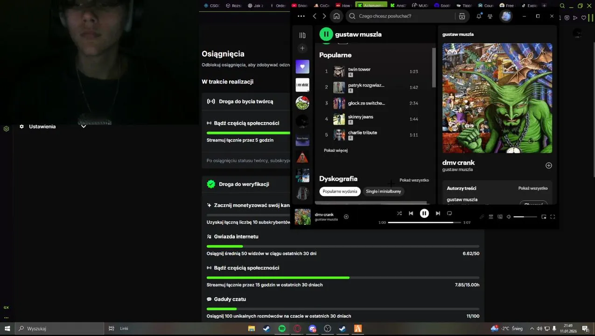Mute Spotify with speaker icon
Image resolution: width=595 pixels, height=336 pixels.
click(x=509, y=217)
